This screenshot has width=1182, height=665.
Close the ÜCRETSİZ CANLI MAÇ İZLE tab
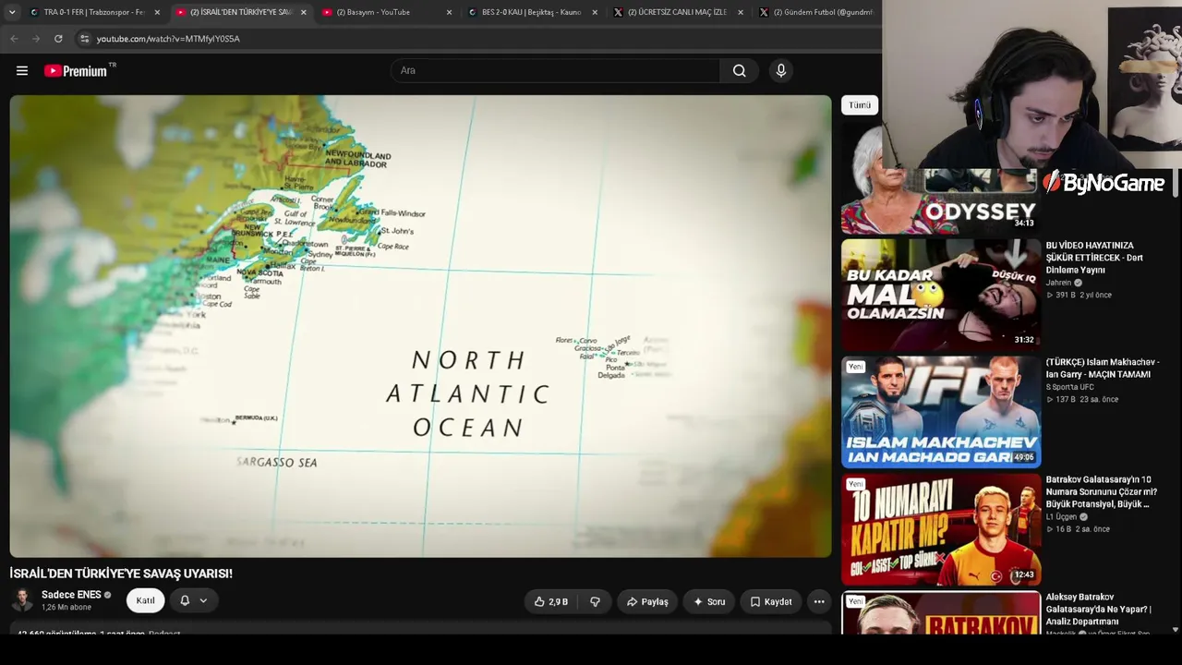741,12
